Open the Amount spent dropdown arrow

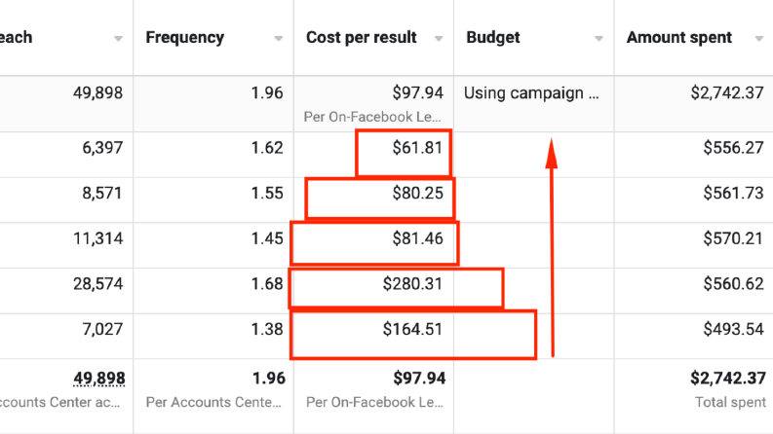click(758, 38)
